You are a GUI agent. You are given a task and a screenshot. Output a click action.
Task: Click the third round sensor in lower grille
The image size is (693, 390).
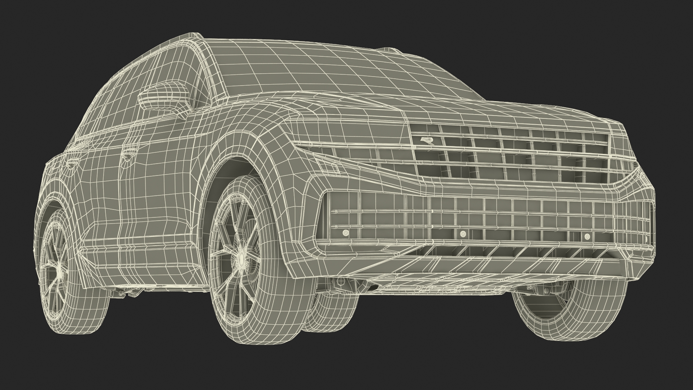[587, 236]
